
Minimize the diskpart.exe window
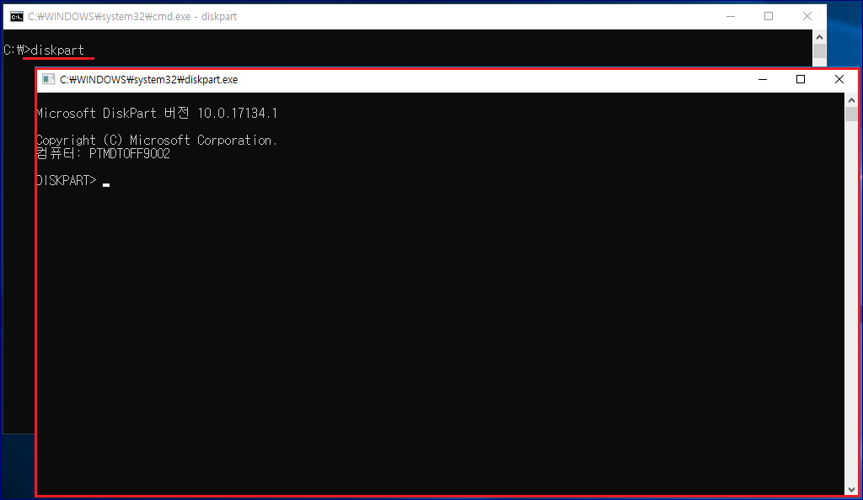pyautogui.click(x=763, y=80)
